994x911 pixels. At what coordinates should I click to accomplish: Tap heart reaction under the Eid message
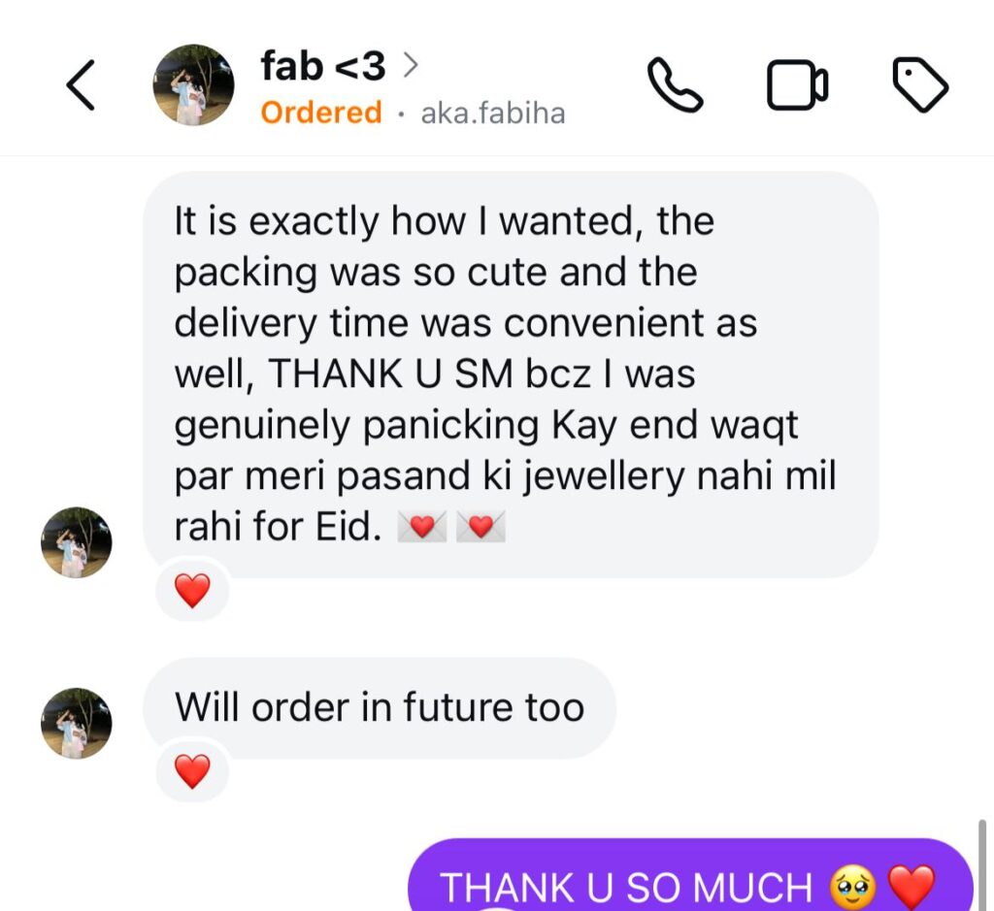[193, 591]
